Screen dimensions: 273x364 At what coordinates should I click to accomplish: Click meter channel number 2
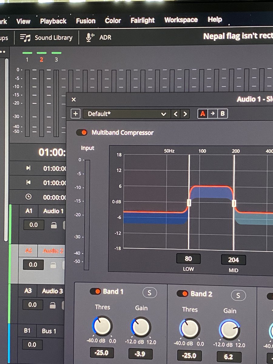pyautogui.click(x=42, y=60)
